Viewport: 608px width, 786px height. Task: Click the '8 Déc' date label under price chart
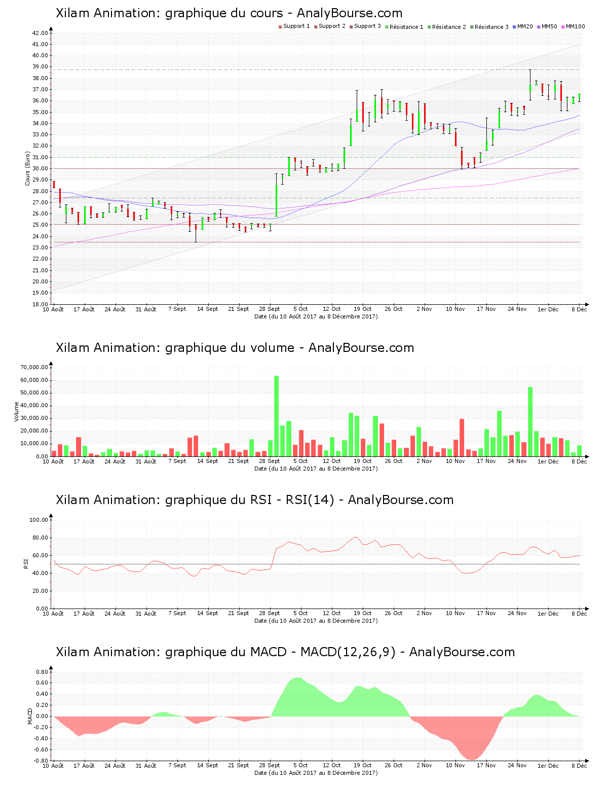tap(579, 309)
